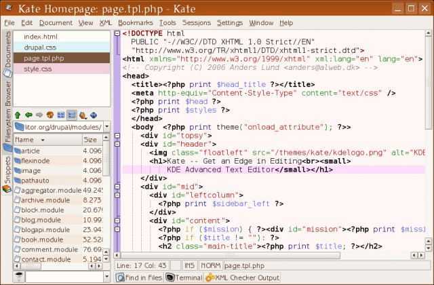Open the Snippets side panel tab
434x285 pixels.
coord(7,174)
